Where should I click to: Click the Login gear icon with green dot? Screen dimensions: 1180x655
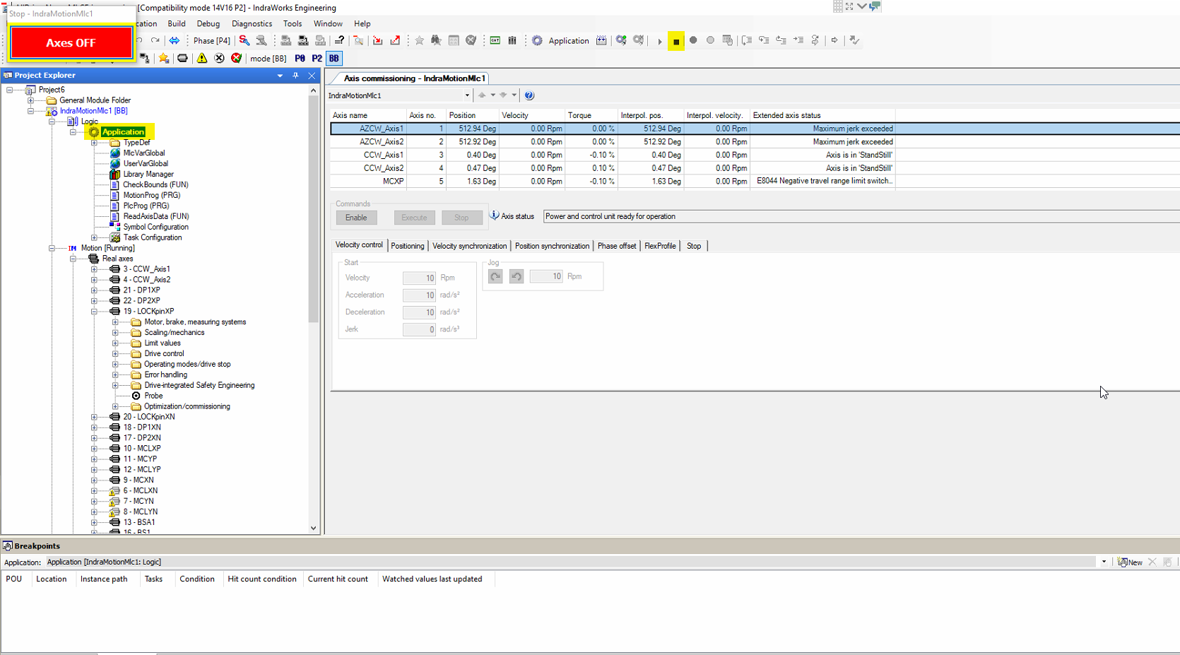[621, 40]
